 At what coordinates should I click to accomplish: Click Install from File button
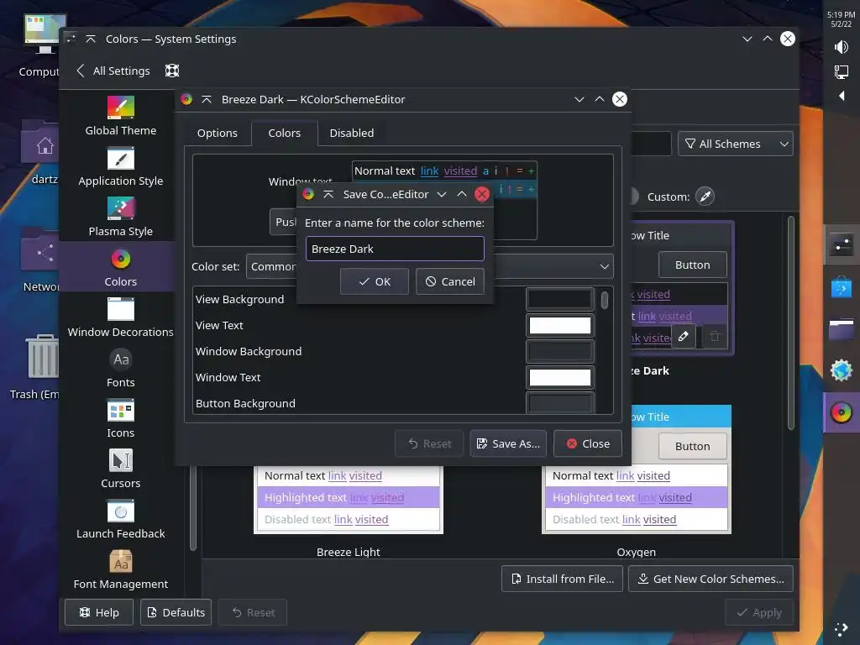(562, 579)
